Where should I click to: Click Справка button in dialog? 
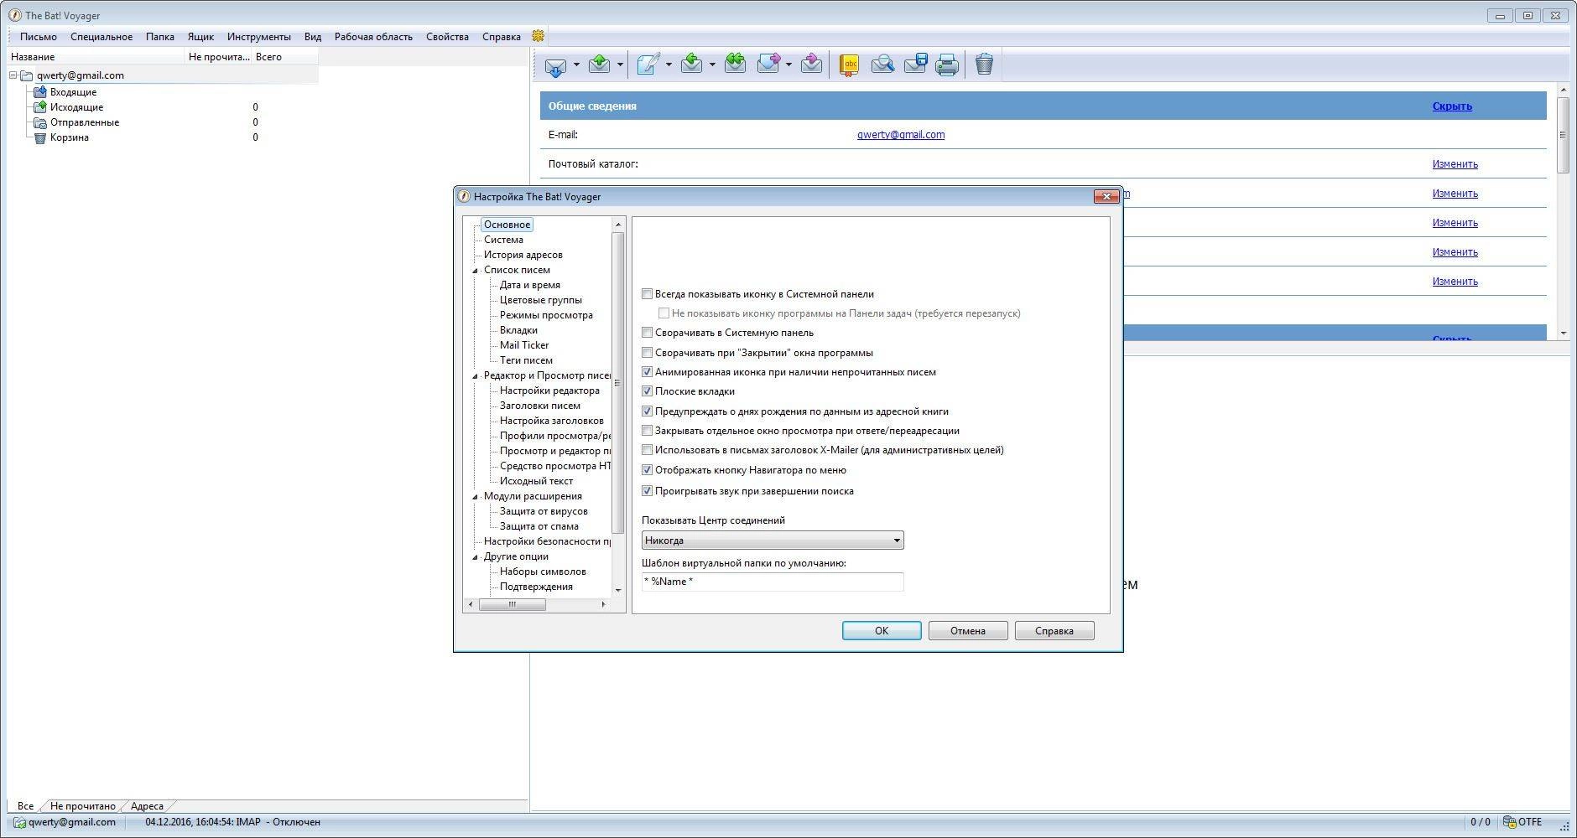coord(1054,631)
